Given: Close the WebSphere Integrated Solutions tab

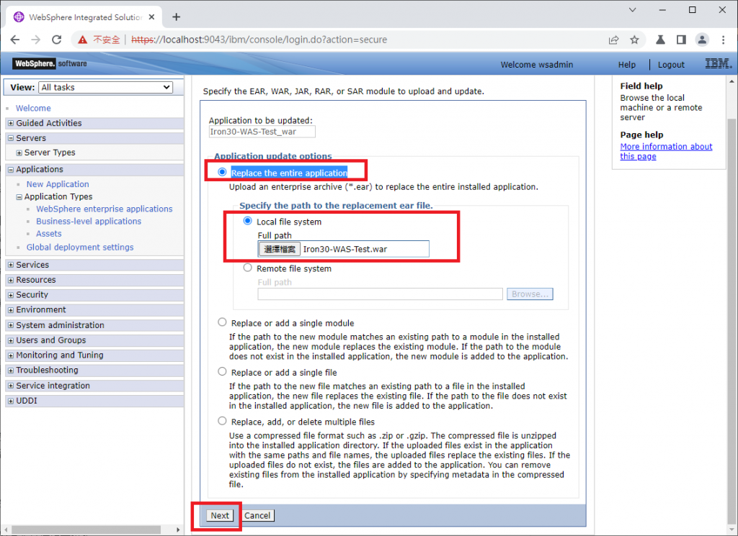Looking at the screenshot, I should (151, 17).
